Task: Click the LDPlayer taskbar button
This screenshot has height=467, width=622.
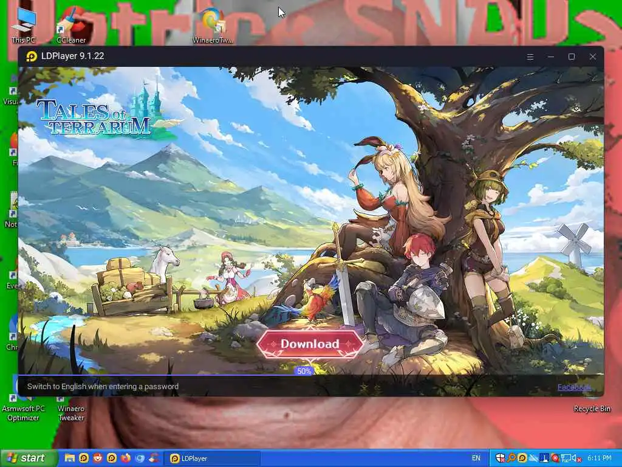Action: 212,458
